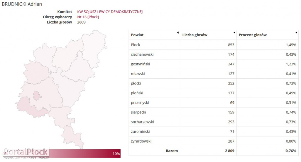Image resolution: width=301 pixels, height=162 pixels.
Task: Click the sort arrow in Procent głosów column
Action: coord(296,32)
